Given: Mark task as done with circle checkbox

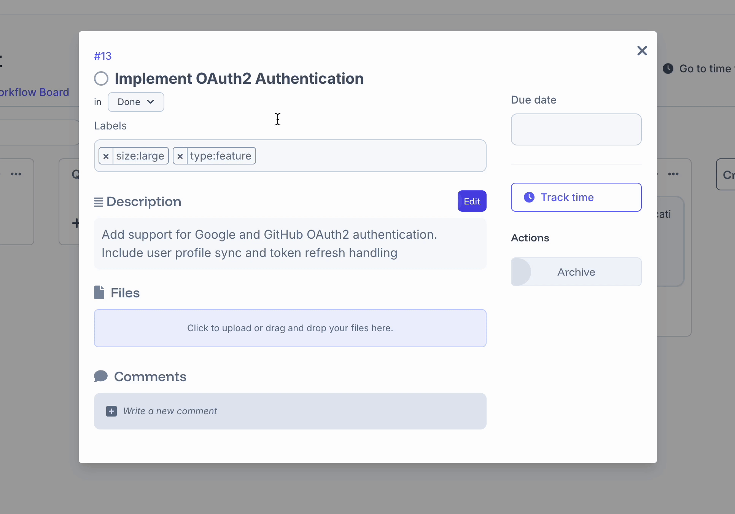Looking at the screenshot, I should [x=101, y=79].
